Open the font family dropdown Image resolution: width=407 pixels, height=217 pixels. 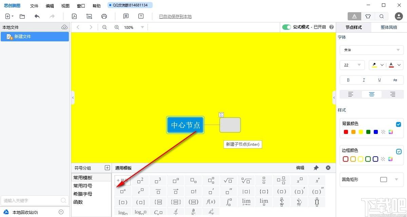click(372, 50)
